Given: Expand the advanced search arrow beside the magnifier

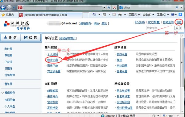Looking at the screenshot, I should pos(180,28).
